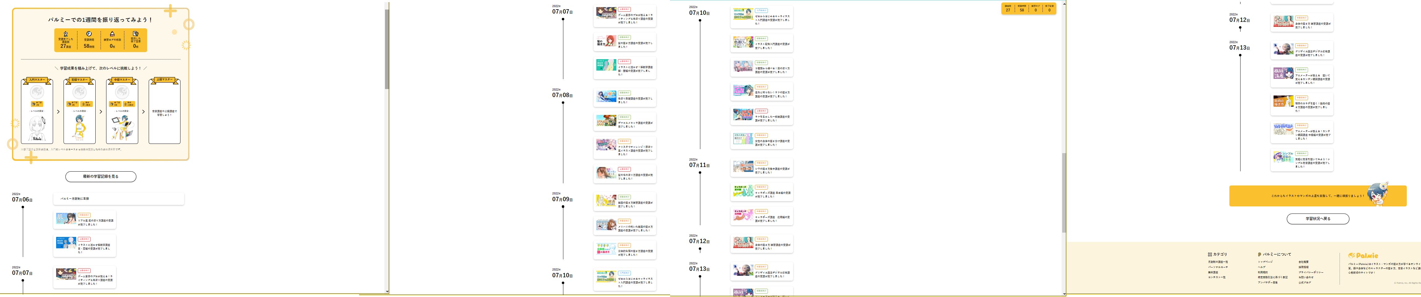
Task: Open the 採用情報 footer link
Action: click(x=1303, y=267)
